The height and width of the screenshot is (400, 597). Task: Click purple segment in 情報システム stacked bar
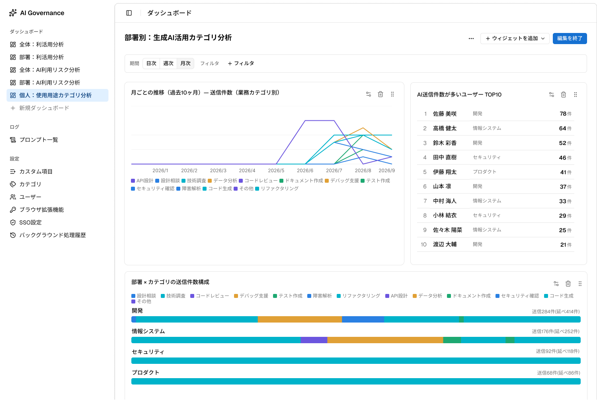[x=314, y=340]
